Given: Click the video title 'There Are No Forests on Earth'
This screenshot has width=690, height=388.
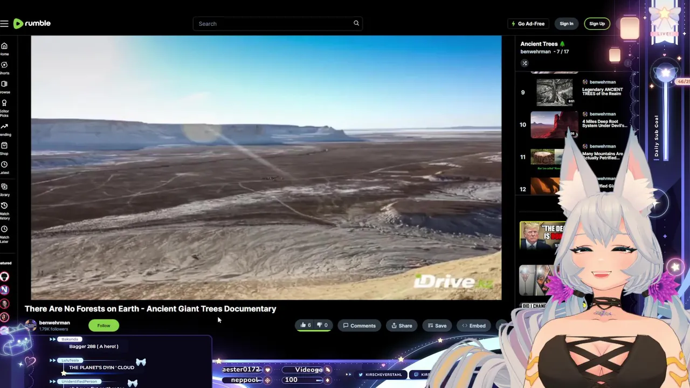Looking at the screenshot, I should click(x=150, y=309).
